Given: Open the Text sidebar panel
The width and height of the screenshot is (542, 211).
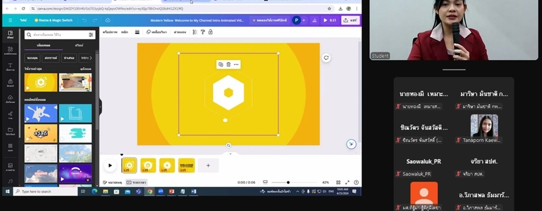Looking at the screenshot, I should [10, 67].
